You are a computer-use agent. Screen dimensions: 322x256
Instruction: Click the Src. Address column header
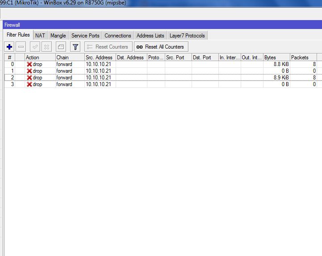(100, 58)
